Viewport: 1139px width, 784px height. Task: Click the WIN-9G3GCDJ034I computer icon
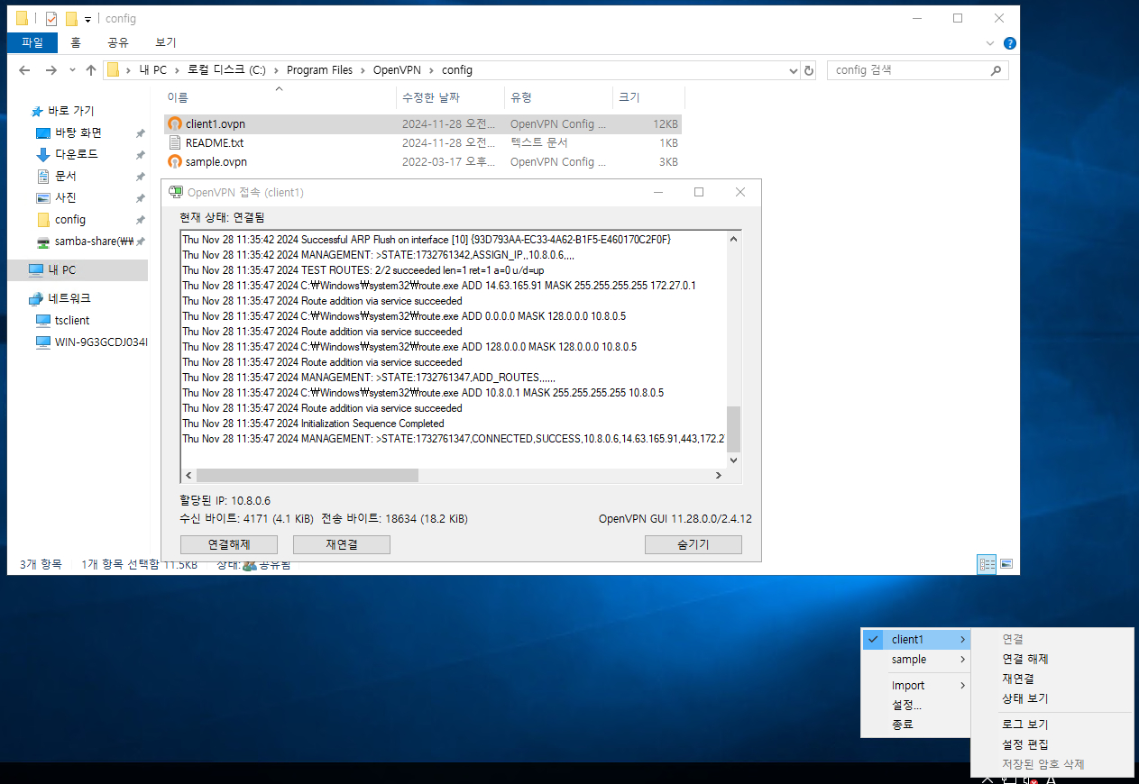[43, 342]
